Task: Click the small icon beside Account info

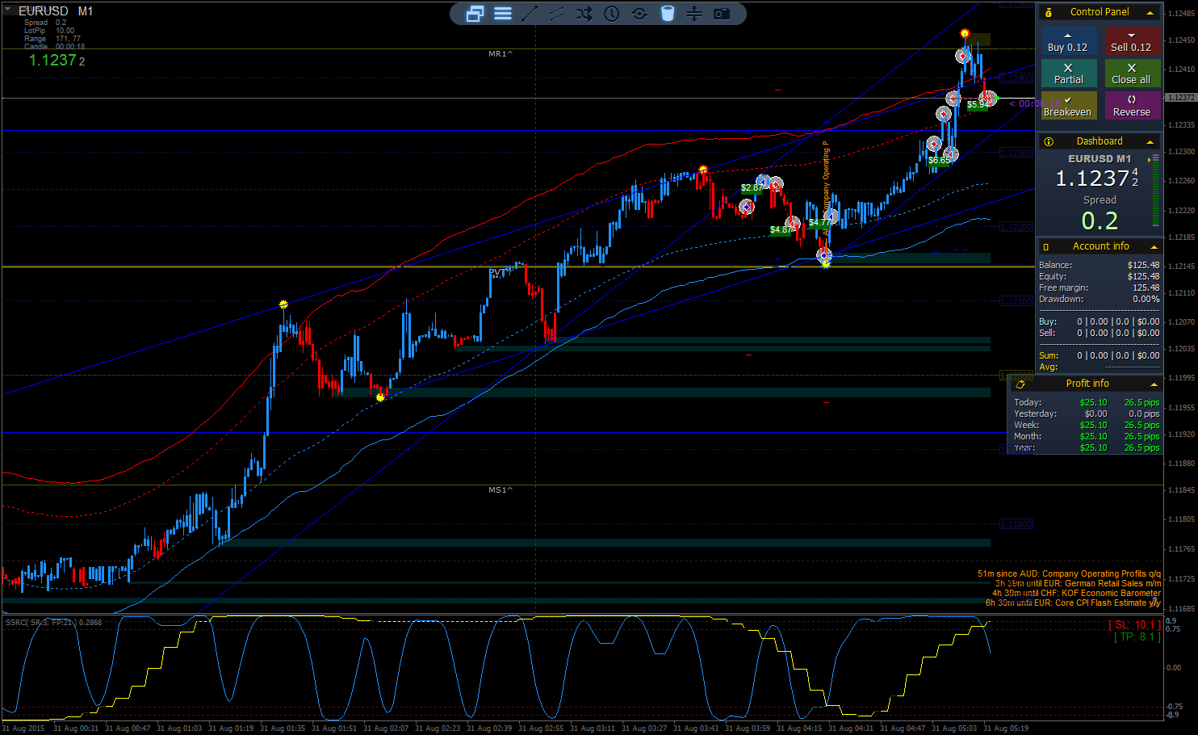Action: tap(1046, 247)
